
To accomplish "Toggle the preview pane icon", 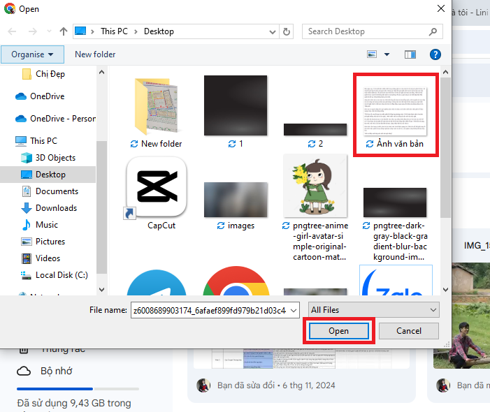I will pyautogui.click(x=410, y=54).
